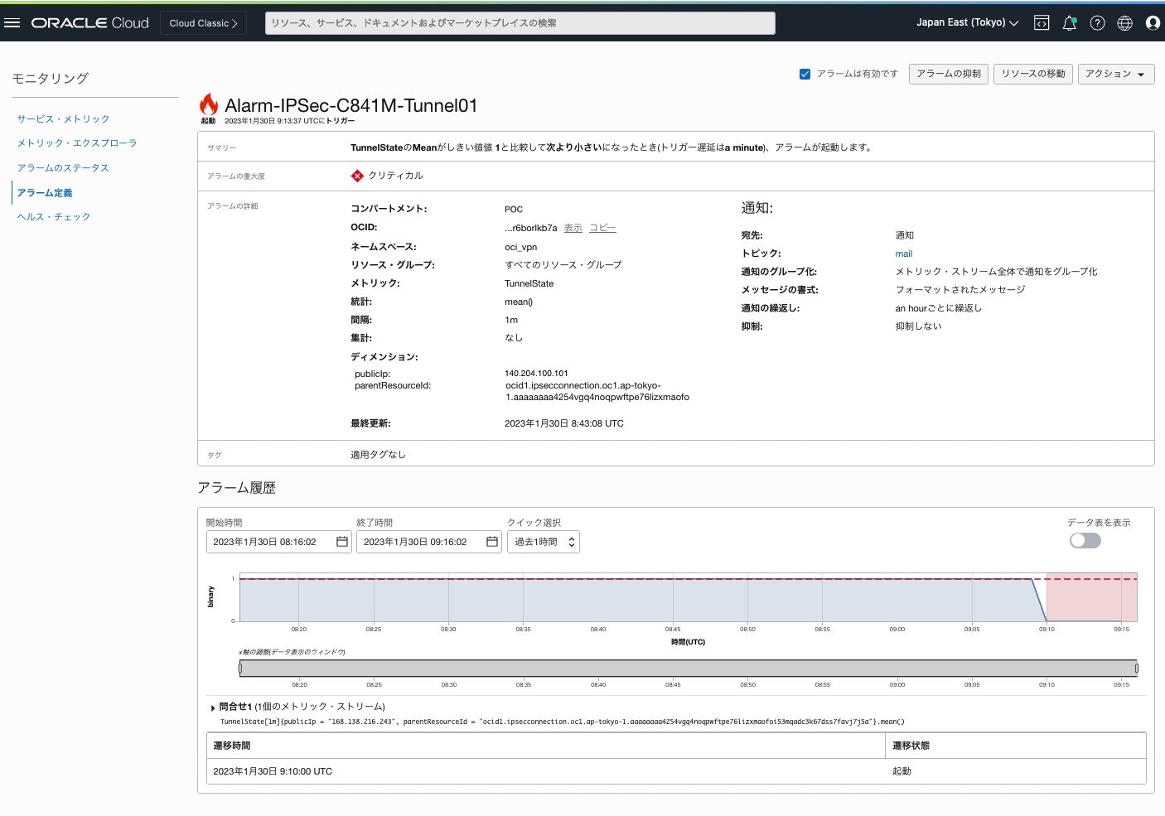This screenshot has height=816, width=1165.
Task: Click the right handle of x-axis range slider
Action: coord(1136,669)
